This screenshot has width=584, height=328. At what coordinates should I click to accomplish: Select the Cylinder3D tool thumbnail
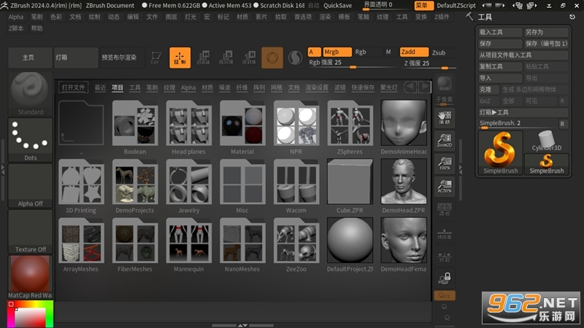point(546,141)
